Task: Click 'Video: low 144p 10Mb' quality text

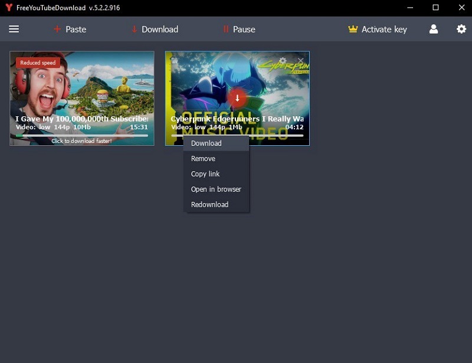Action: pyautogui.click(x=53, y=127)
